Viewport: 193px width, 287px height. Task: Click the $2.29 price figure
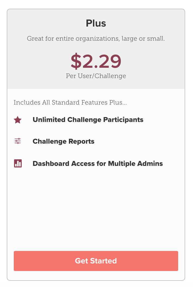(x=96, y=61)
